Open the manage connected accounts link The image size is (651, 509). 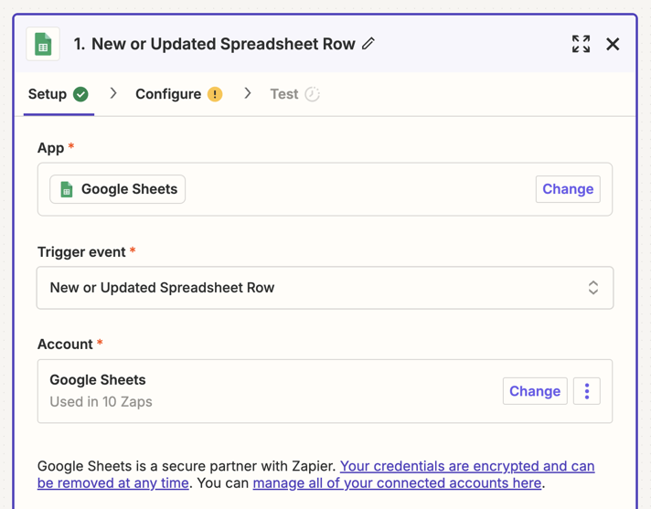[397, 482]
